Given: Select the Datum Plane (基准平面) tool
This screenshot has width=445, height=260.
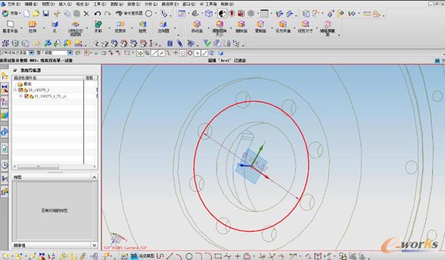Looking at the screenshot, I should click(10, 27).
